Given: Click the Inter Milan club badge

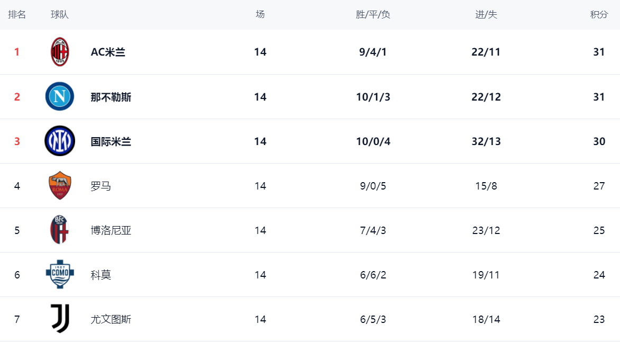Looking at the screenshot, I should [60, 141].
